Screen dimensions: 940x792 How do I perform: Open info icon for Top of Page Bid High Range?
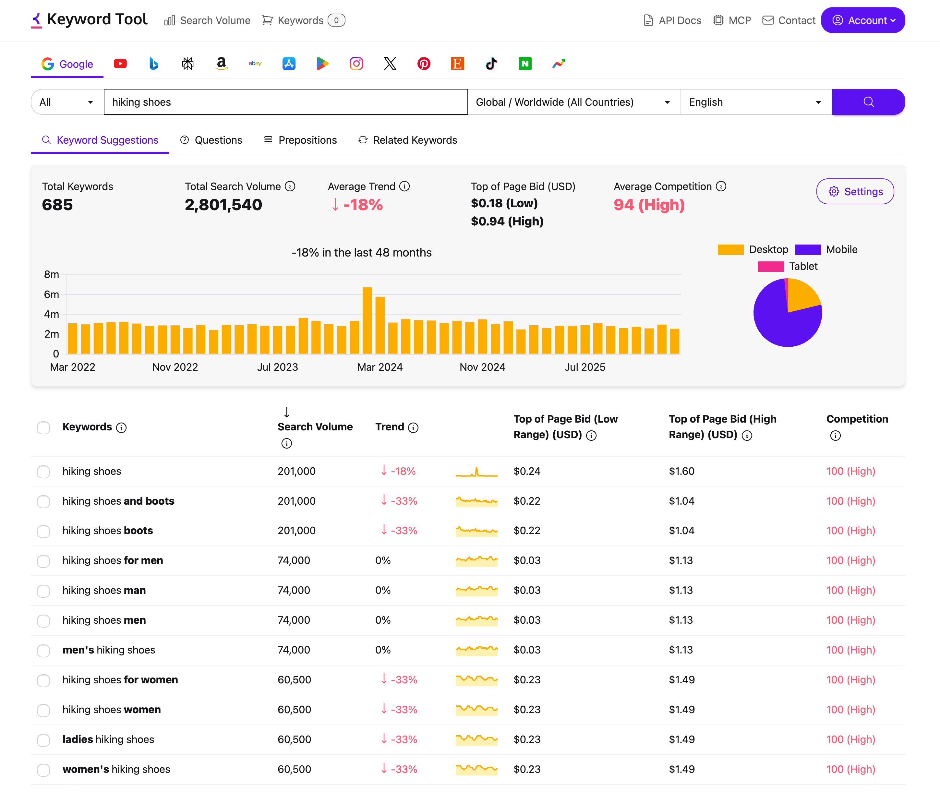point(747,436)
